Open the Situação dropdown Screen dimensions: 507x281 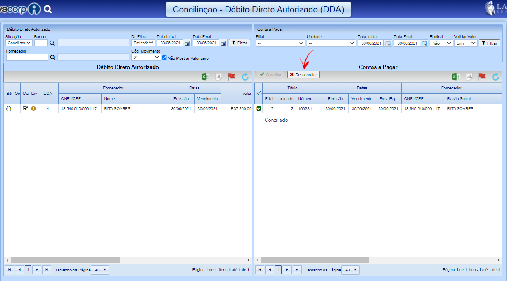pos(19,43)
